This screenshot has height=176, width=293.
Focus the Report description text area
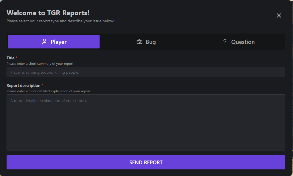[x=146, y=122]
